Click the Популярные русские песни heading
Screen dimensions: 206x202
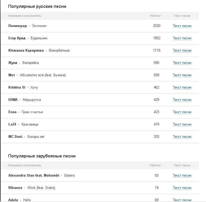37,7
